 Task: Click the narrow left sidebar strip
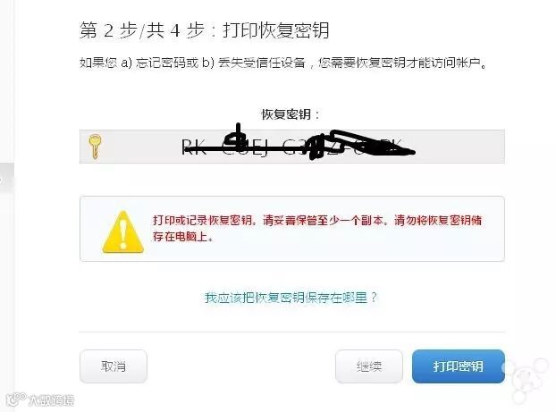(7, 206)
